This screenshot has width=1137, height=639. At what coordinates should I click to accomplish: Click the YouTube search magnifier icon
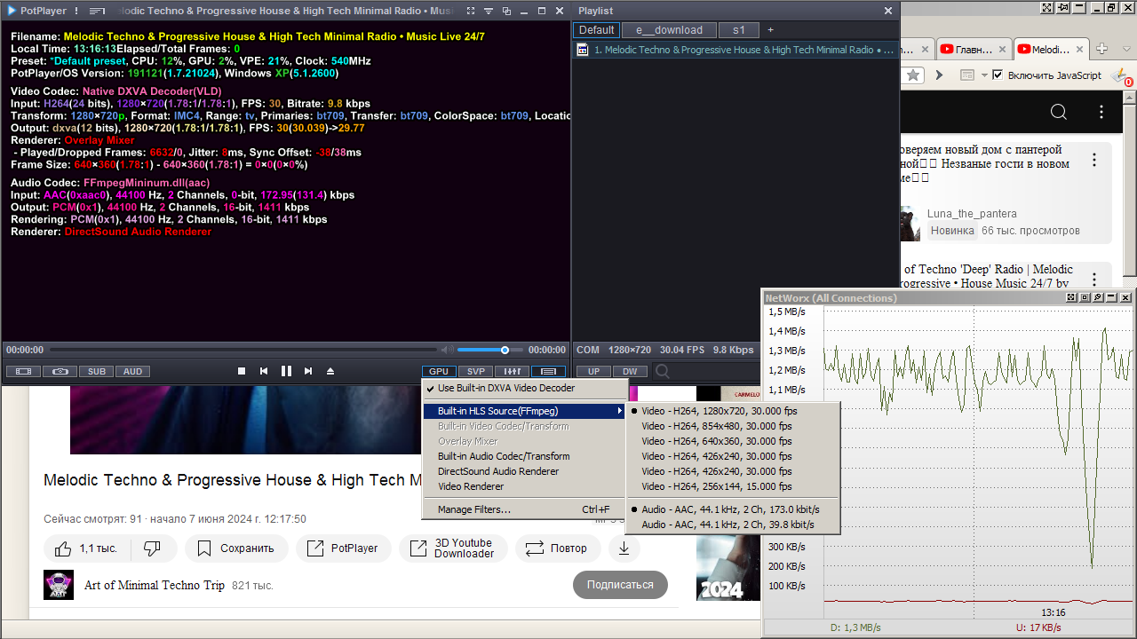click(x=1059, y=112)
